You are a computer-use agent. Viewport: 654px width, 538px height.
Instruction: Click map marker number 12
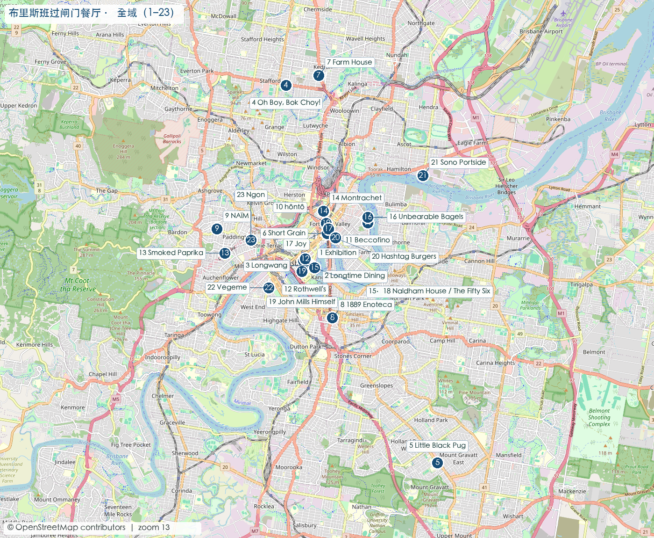305,259
